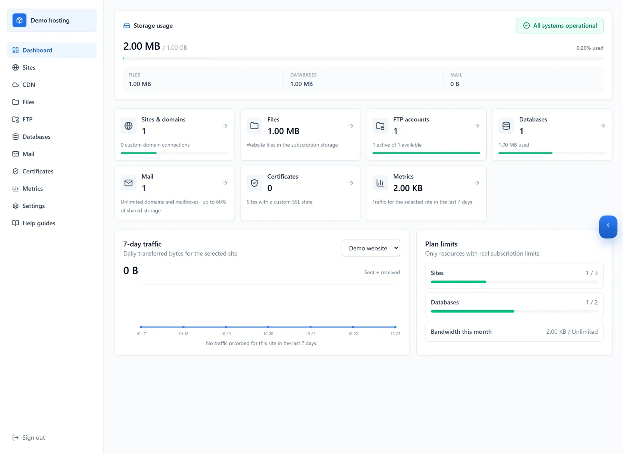Click the Help guides book icon in sidebar
This screenshot has width=623, height=454.
(16, 223)
